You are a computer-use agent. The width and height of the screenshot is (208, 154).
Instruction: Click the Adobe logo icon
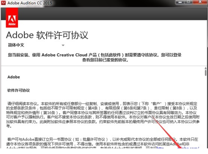[12, 18]
